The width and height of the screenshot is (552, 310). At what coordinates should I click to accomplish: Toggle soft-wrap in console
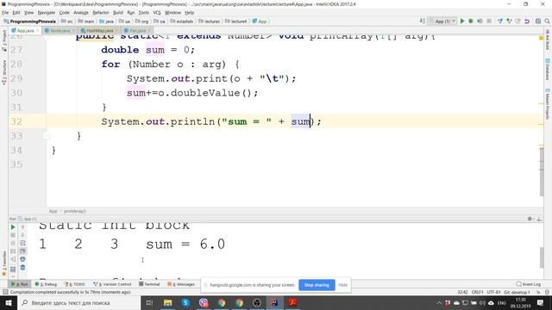pyautogui.click(x=22, y=243)
